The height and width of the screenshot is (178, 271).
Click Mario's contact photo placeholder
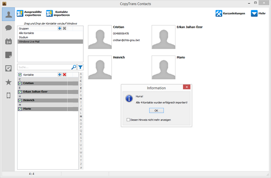[x=163, y=67]
